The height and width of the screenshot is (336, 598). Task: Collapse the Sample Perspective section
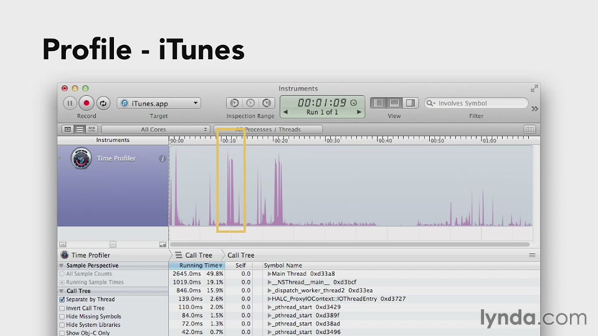62,266
